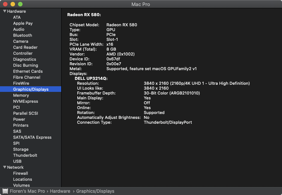The width and height of the screenshot is (282, 195).
Task: Click Graphics/Displays in the path bar
Action: click(x=95, y=191)
